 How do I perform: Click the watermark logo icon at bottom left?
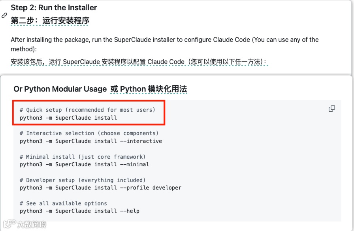pyautogui.click(x=9, y=224)
